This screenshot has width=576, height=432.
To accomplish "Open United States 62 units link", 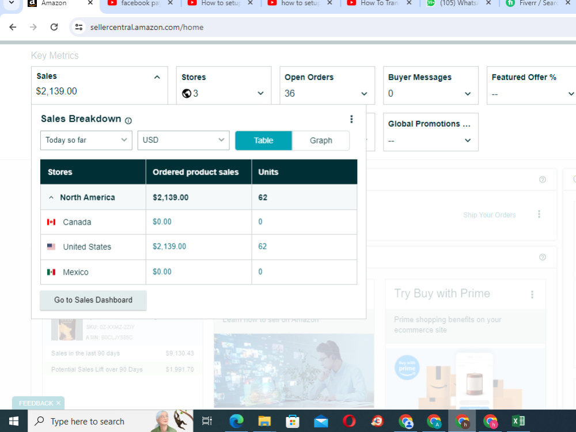I will (x=262, y=247).
